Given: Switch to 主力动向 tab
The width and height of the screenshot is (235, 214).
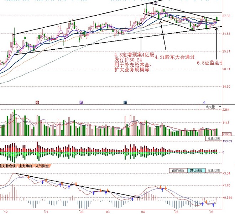Looking at the screenshot, I should pos(26,166).
